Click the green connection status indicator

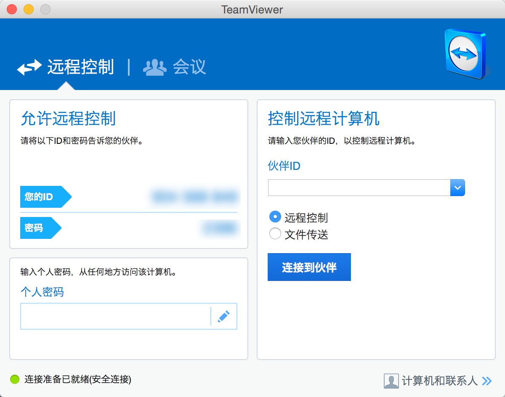15,379
